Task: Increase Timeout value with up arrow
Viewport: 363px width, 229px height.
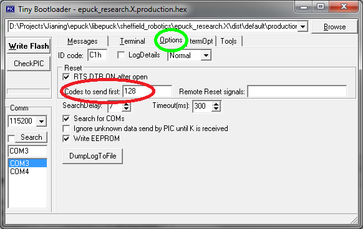Action: [x=216, y=104]
